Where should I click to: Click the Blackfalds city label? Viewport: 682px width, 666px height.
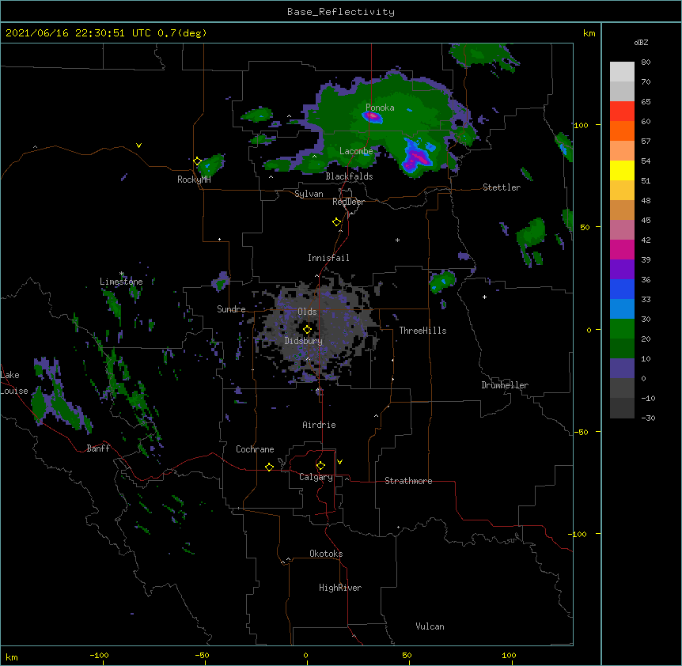[x=349, y=176]
